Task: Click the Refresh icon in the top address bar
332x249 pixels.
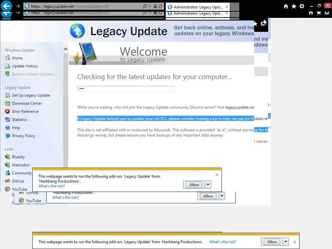Action: (161, 6)
